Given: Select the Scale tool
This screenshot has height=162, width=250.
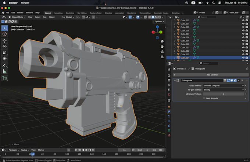Looking at the screenshot, I should click(5, 53).
